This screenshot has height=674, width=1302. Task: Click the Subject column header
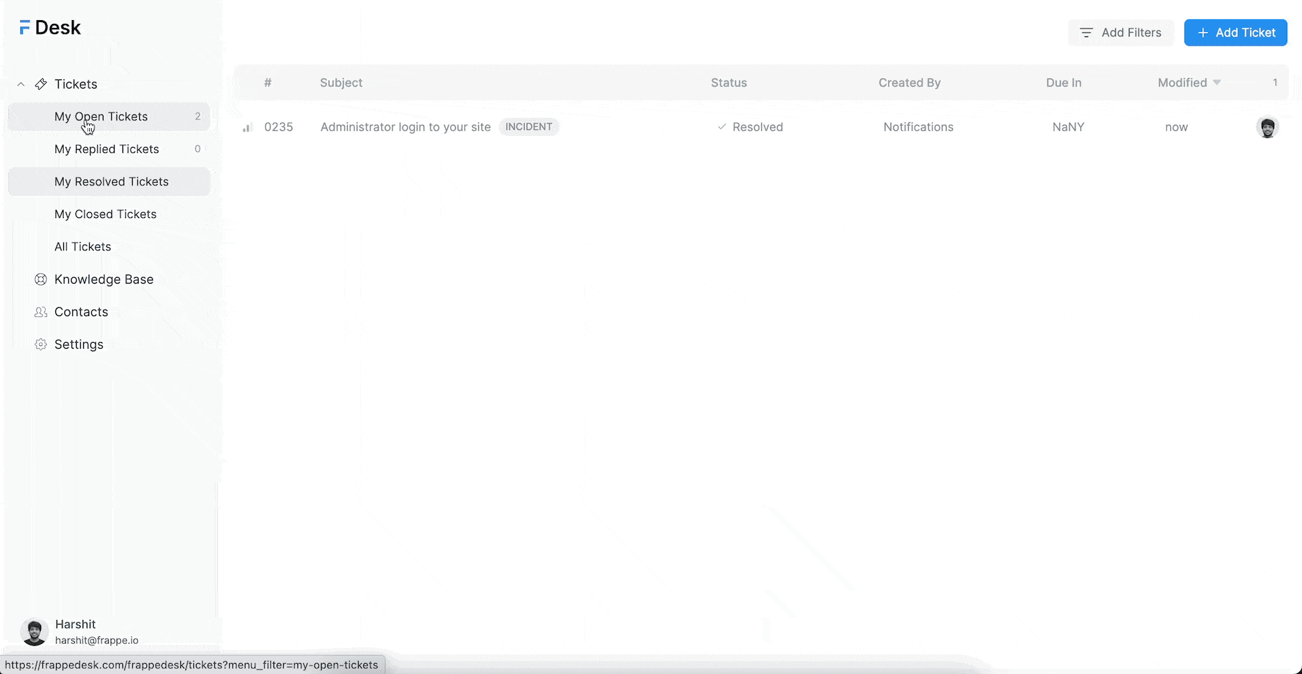[341, 83]
